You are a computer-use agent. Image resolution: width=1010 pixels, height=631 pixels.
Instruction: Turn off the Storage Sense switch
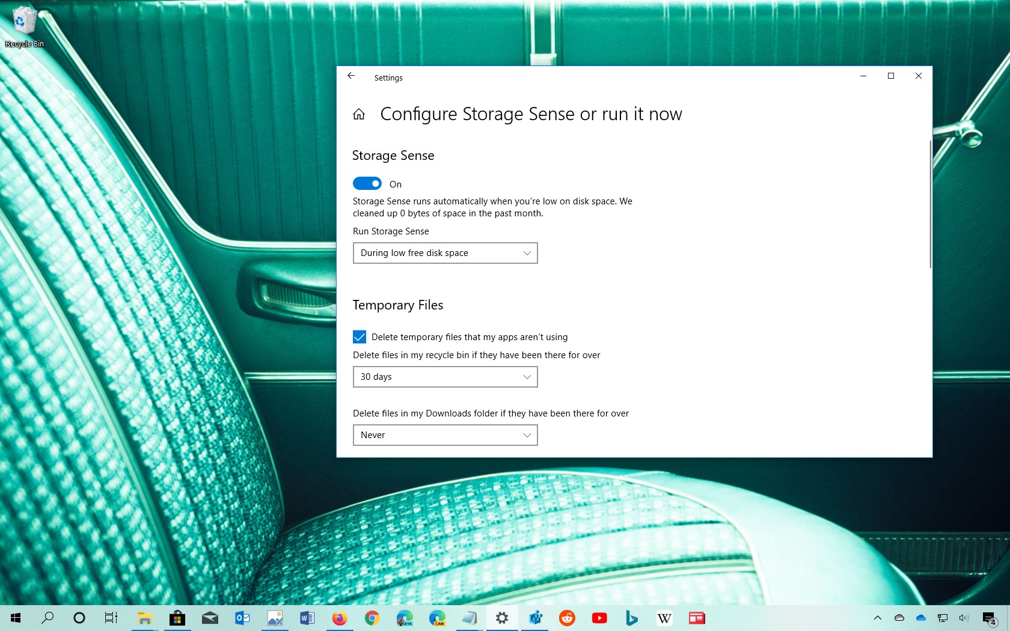point(367,183)
